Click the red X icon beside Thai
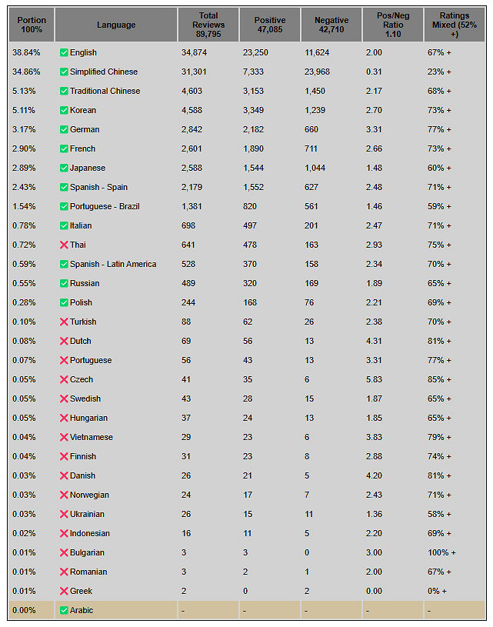 pyautogui.click(x=64, y=245)
